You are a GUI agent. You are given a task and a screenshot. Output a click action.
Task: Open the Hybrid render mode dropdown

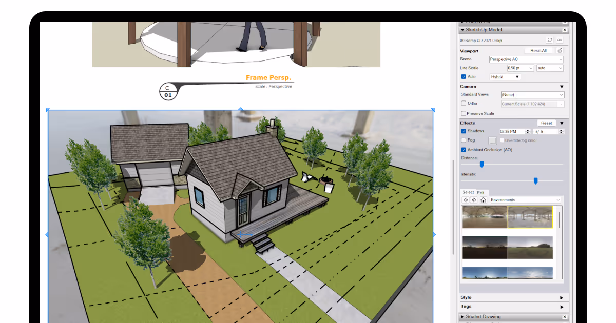pyautogui.click(x=505, y=77)
